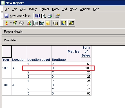Screen dimensions: 125x108
Task: Select the design view pencil-and-ruler icon
Action: [6, 23]
